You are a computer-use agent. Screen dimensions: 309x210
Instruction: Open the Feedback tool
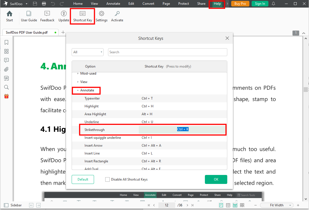pos(47,16)
